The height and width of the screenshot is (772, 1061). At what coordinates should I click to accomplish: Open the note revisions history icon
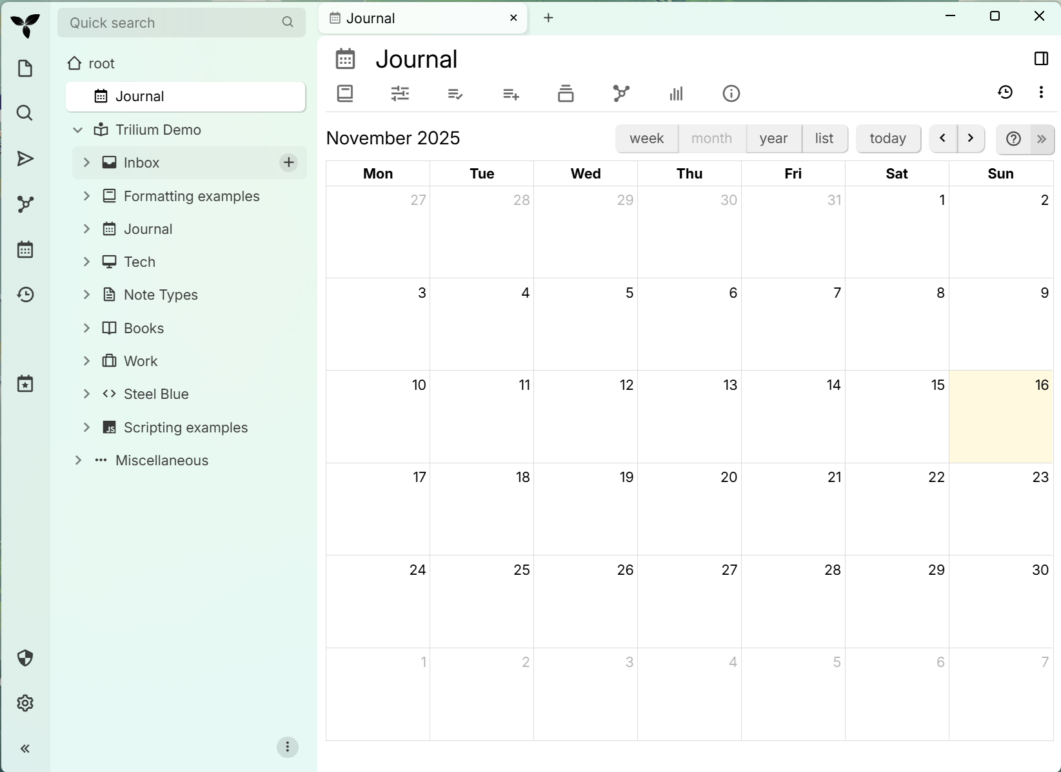1005,92
